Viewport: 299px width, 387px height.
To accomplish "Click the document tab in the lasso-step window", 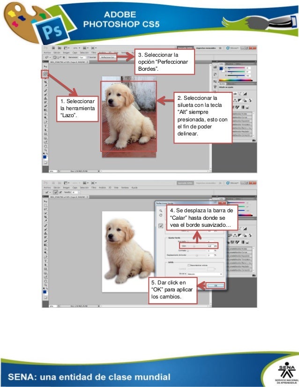I will click(69, 62).
